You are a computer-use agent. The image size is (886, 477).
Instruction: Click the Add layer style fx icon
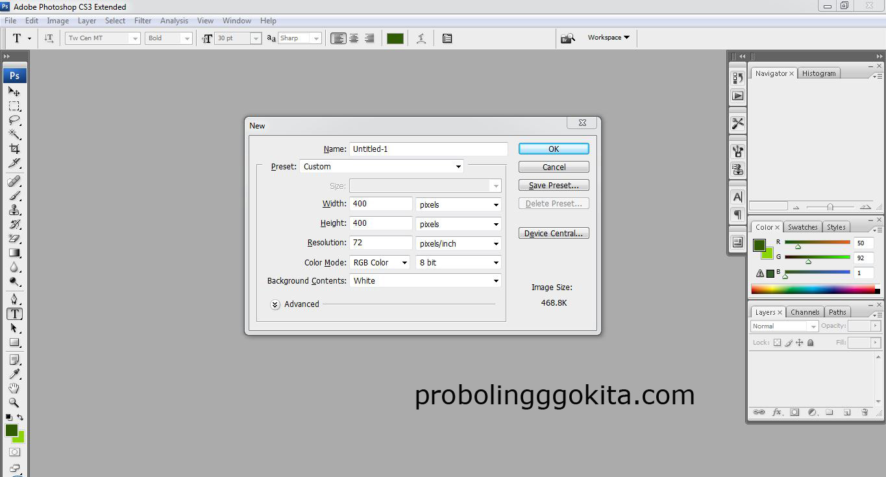pos(777,412)
